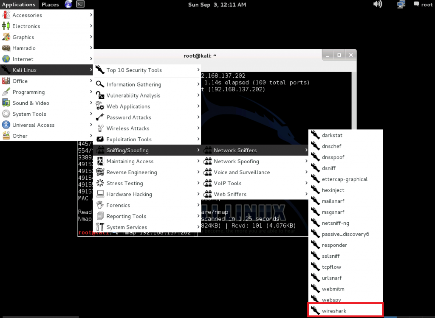The width and height of the screenshot is (435, 318).
Task: Open the volume speaker indicator
Action: (378, 4)
